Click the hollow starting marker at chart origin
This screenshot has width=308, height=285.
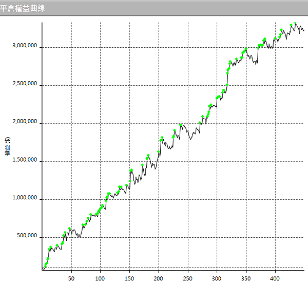click(x=43, y=269)
